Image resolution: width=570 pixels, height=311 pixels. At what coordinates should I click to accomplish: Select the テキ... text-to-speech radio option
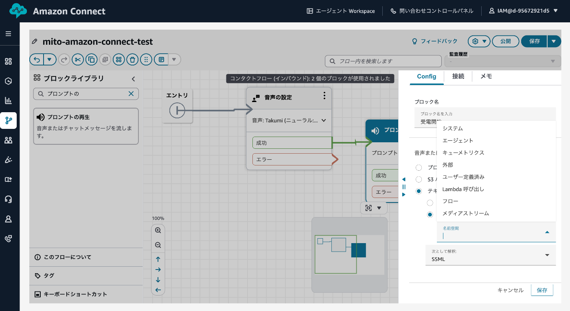point(419,191)
